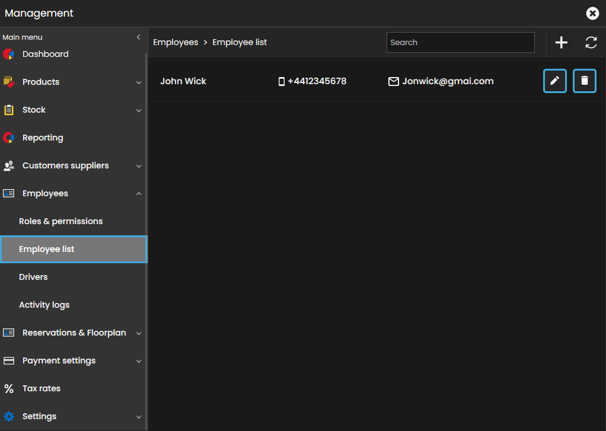
Task: Click the Payment settings card icon
Action: [x=9, y=360]
